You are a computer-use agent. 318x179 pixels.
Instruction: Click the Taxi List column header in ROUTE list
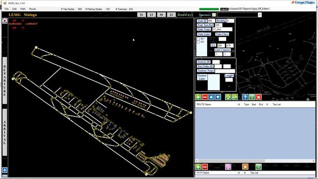[x=277, y=104]
